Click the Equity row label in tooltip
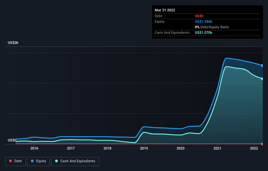 coord(160,21)
